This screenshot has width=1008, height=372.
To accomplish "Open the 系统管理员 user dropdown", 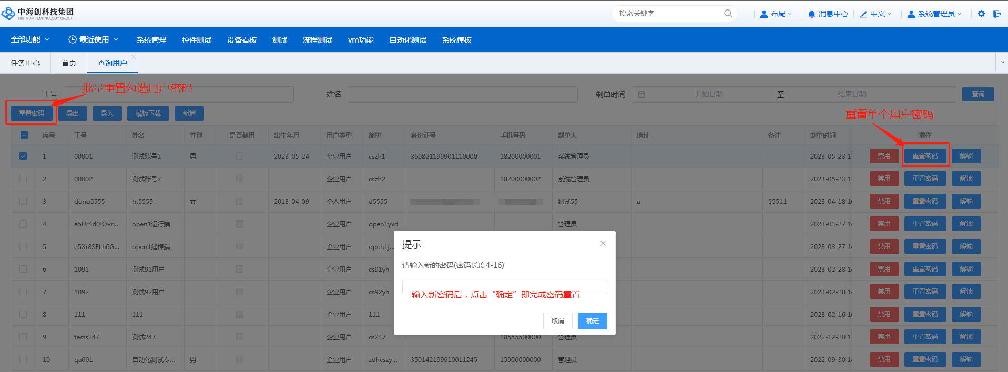I will coord(934,14).
